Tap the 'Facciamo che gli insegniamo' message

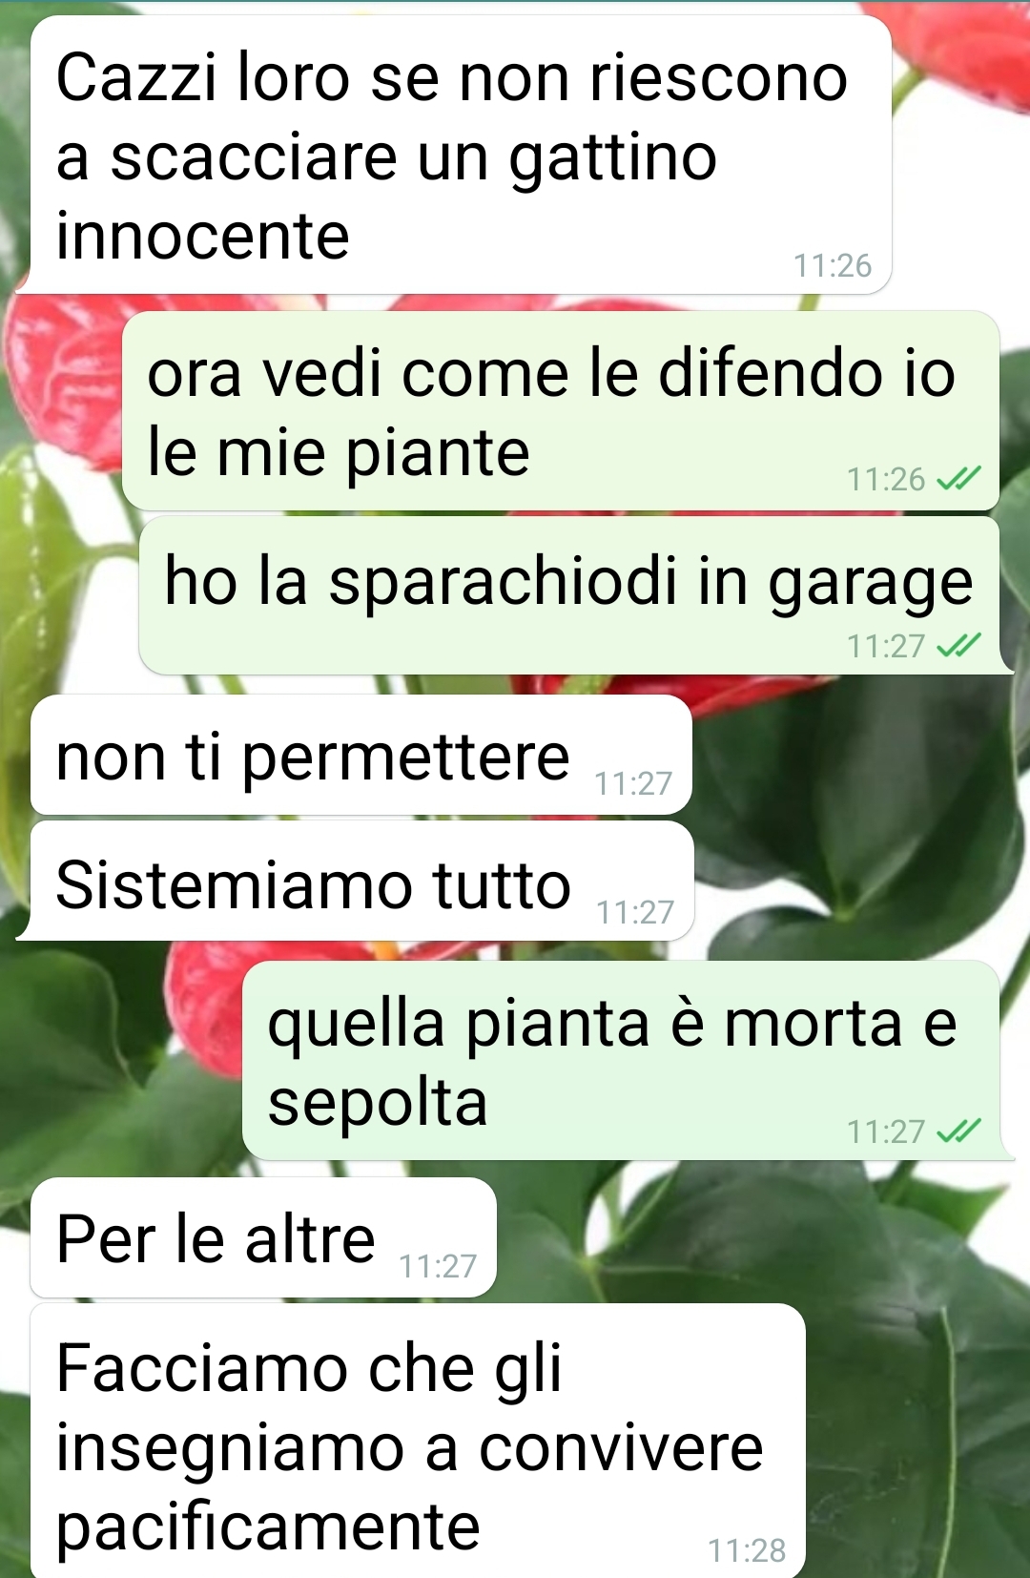(x=418, y=1441)
